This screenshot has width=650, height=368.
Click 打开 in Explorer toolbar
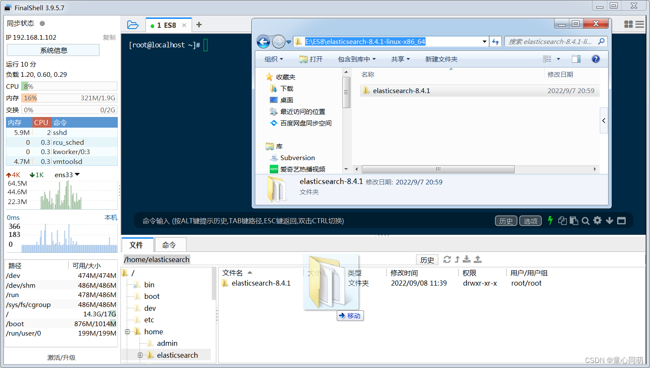click(311, 59)
